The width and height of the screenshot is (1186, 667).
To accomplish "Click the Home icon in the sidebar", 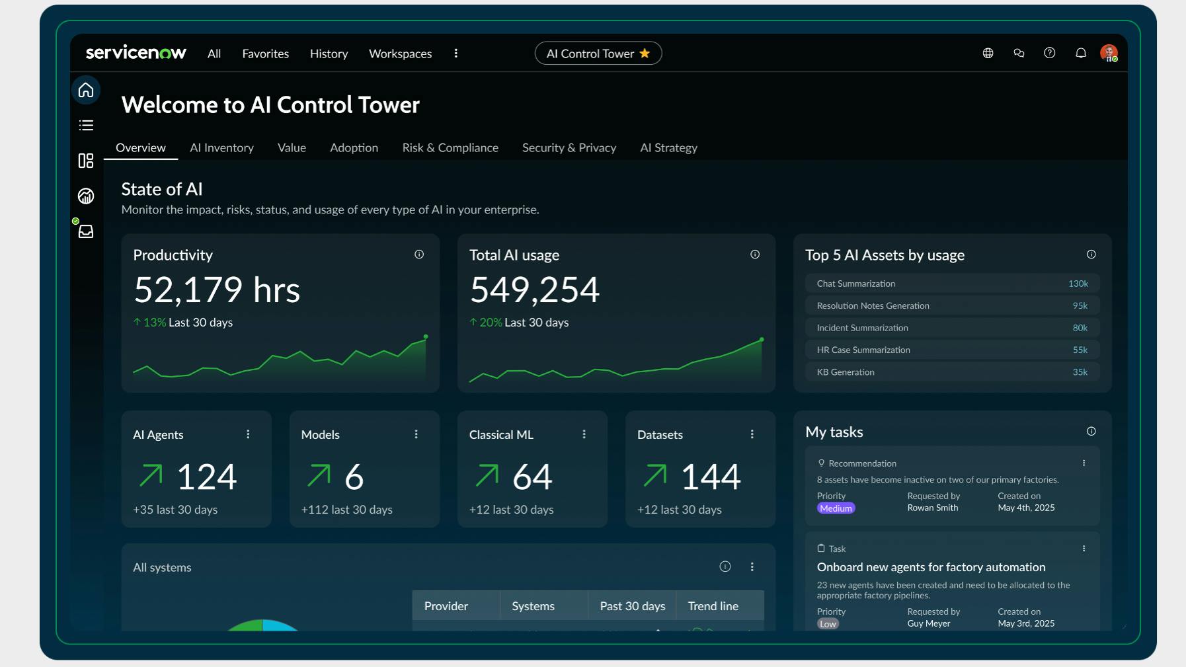I will tap(86, 90).
